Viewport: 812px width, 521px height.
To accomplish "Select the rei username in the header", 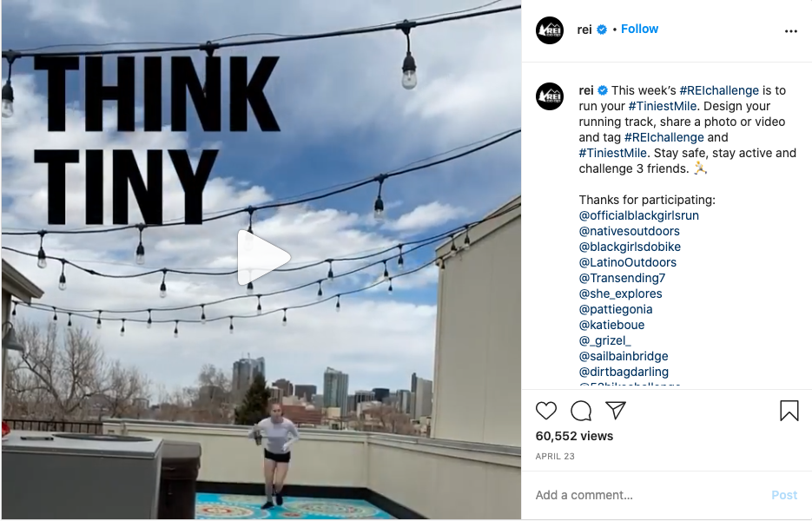I will tap(584, 30).
